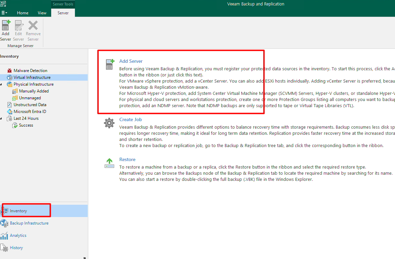This screenshot has width=395, height=259.
Task: Collapse the Last 24 Hours tree node
Action: coord(1,118)
